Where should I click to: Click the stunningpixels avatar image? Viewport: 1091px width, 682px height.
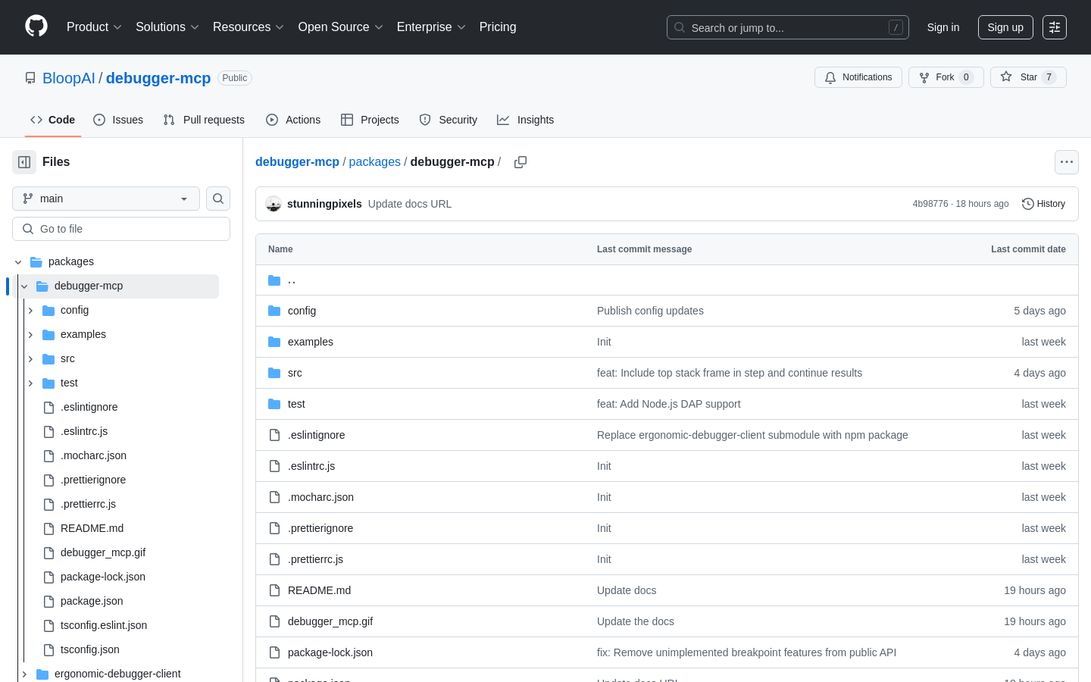click(x=274, y=204)
